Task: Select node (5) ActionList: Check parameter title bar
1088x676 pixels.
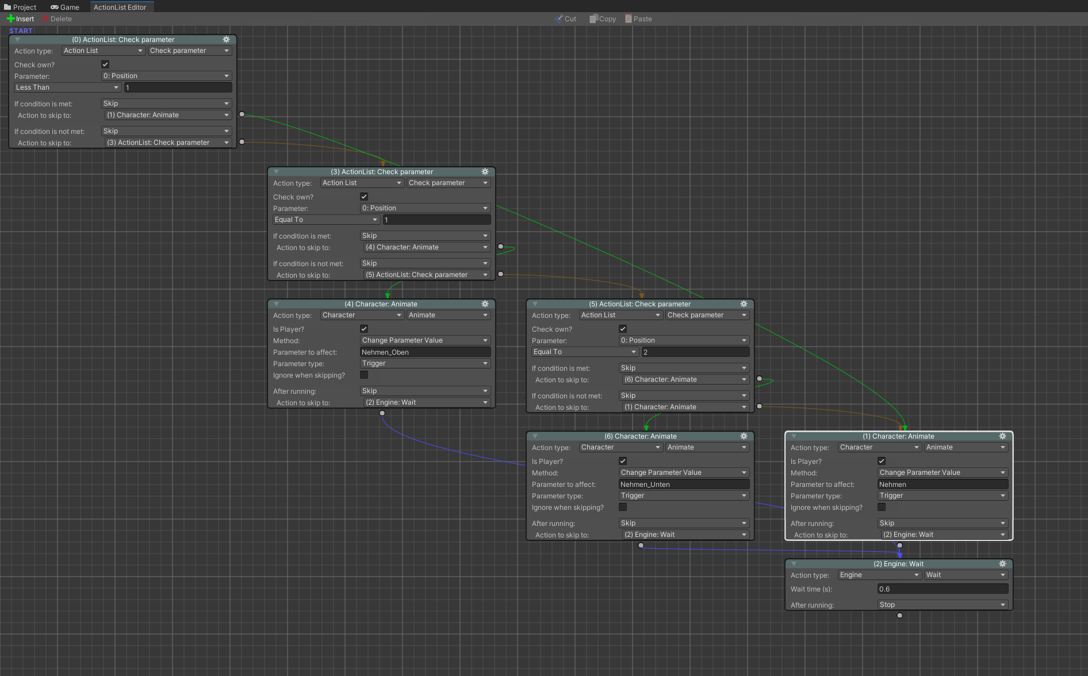Action: [640, 304]
